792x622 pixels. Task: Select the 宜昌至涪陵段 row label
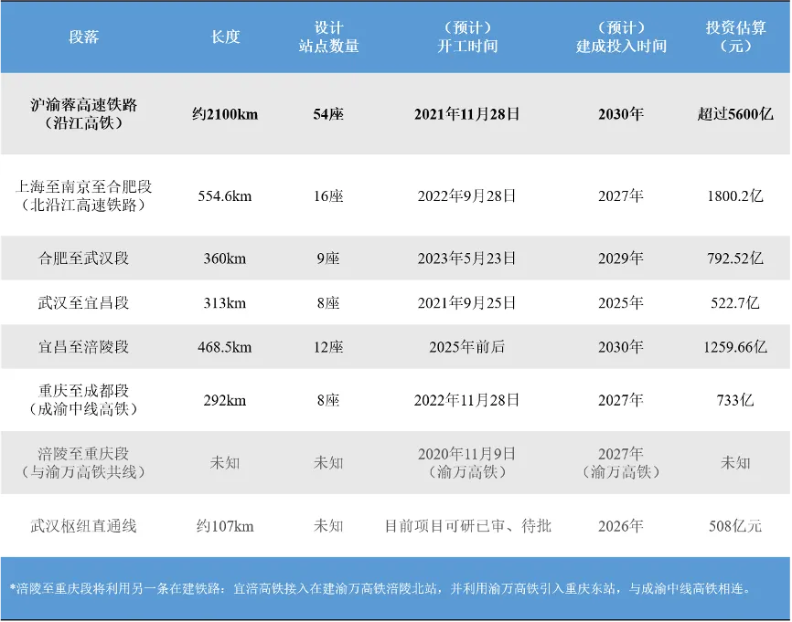pyautogui.click(x=83, y=347)
